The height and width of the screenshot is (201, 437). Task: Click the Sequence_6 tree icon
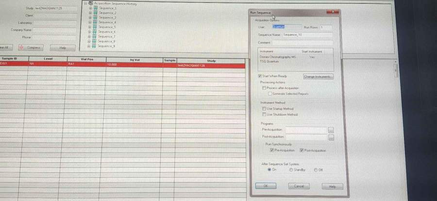(95, 31)
